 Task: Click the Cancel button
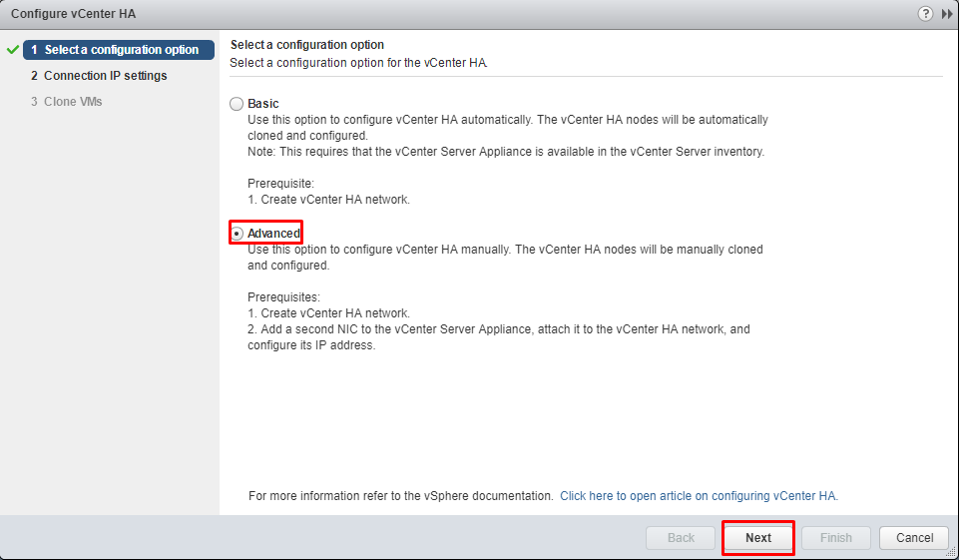(914, 537)
